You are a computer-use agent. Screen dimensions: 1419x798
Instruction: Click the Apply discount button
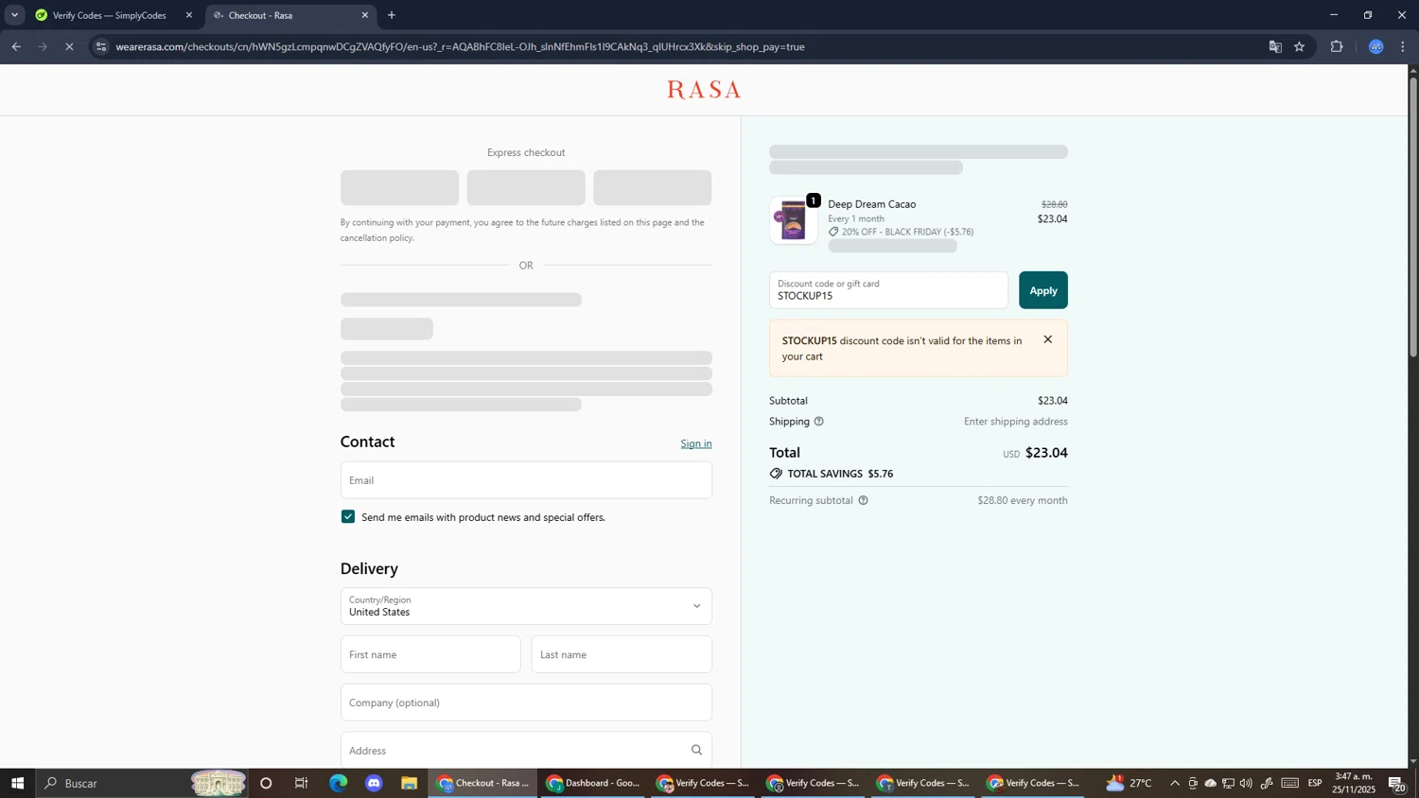[x=1043, y=290]
